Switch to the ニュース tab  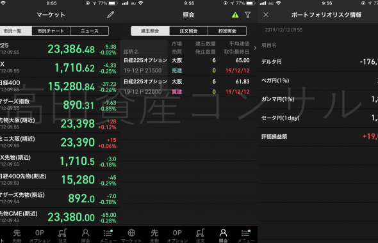pyautogui.click(x=90, y=31)
